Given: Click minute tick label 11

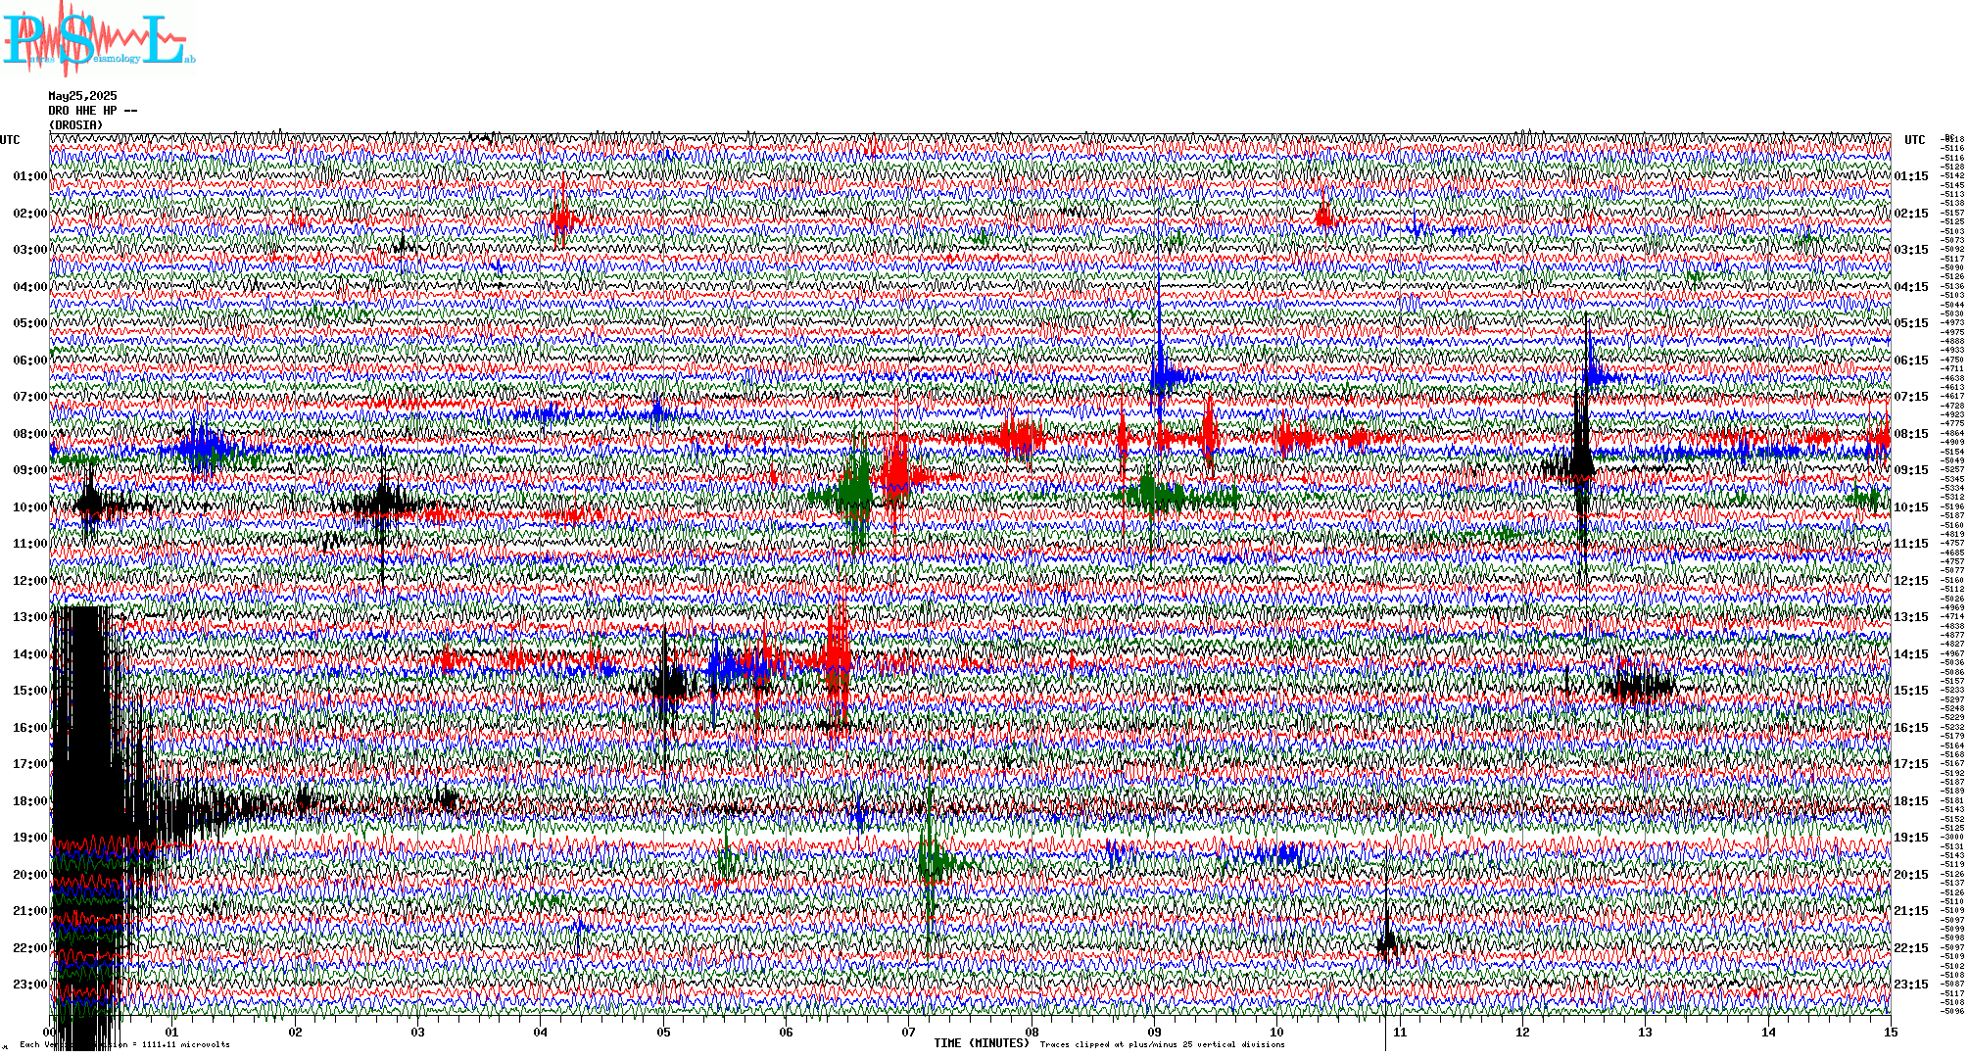Looking at the screenshot, I should [1400, 1032].
